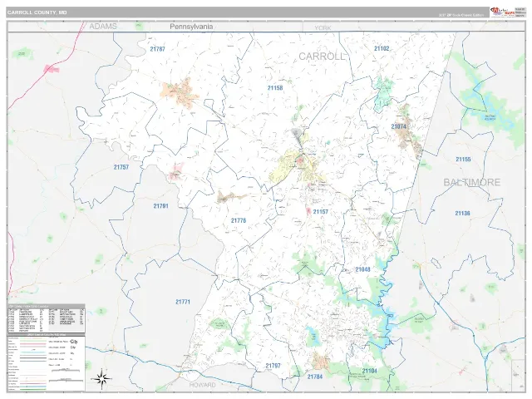Viewport: 532px width, 399px height.
Task: Click the HOWARD county label
Action: [202, 385]
